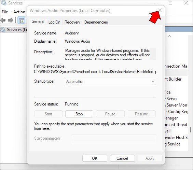Image resolution: width=193 pixels, height=170 pixels.
Task: Select the 'Config Reg' row in Services list
Action: 176,112
